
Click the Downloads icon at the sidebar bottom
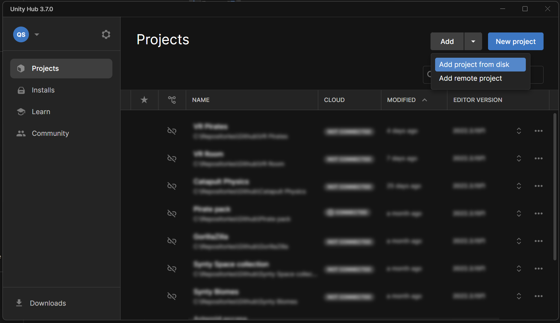(x=19, y=303)
